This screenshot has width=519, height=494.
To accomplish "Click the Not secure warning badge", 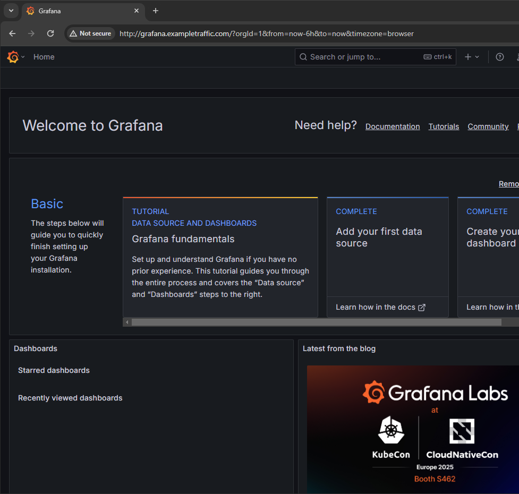I will 90,33.
